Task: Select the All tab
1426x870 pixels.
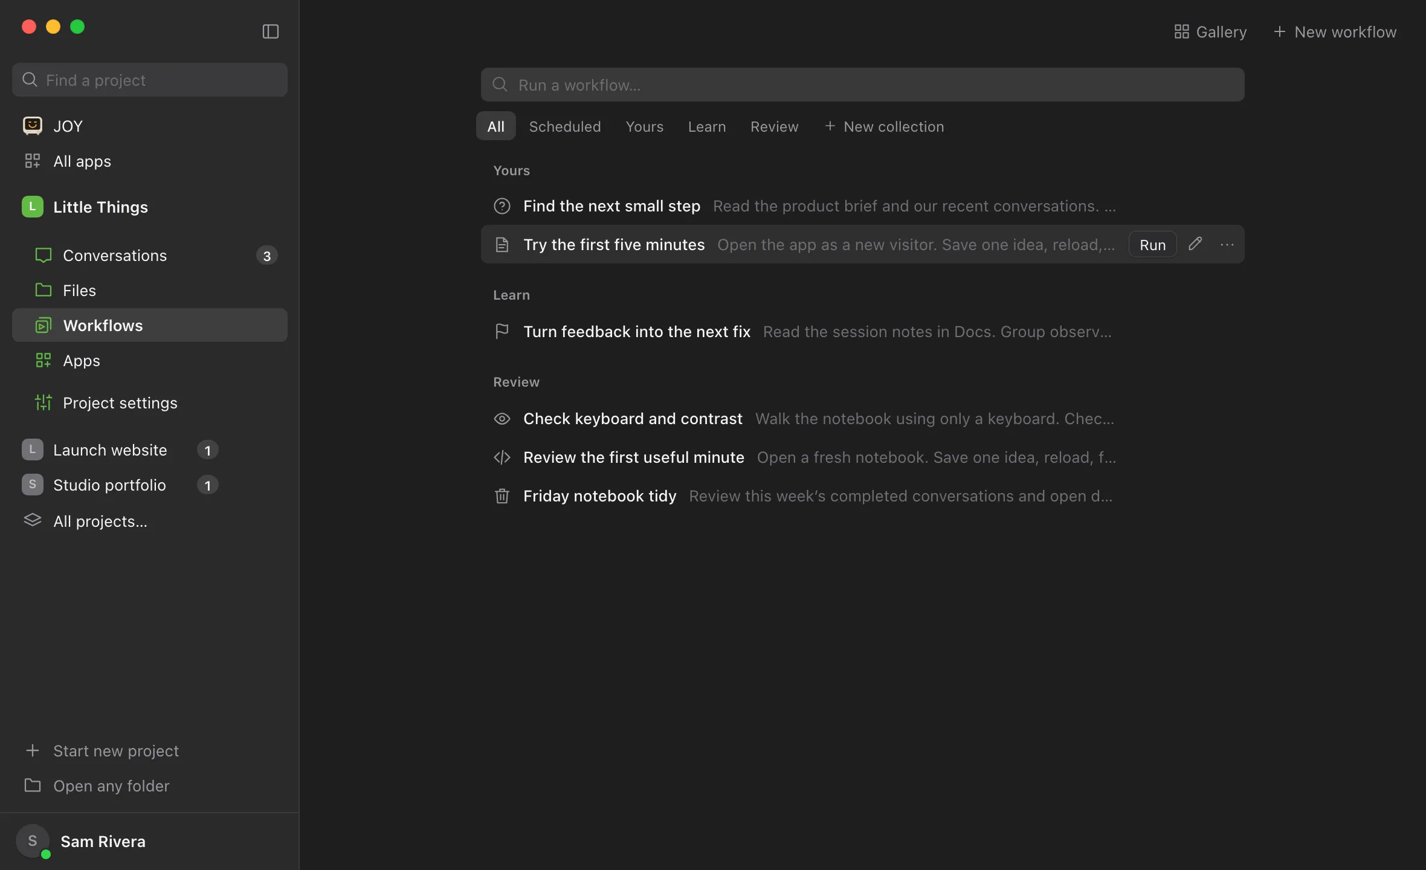Action: [x=495, y=126]
